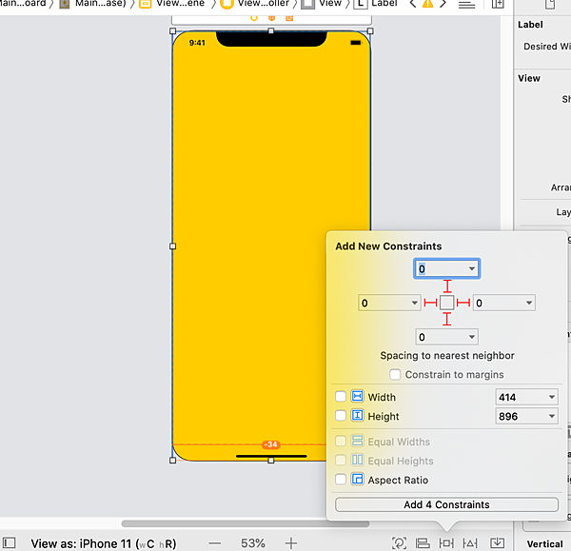Click Update Frames icon in bottom bar
Screen dimensions: 571x551
click(399, 542)
